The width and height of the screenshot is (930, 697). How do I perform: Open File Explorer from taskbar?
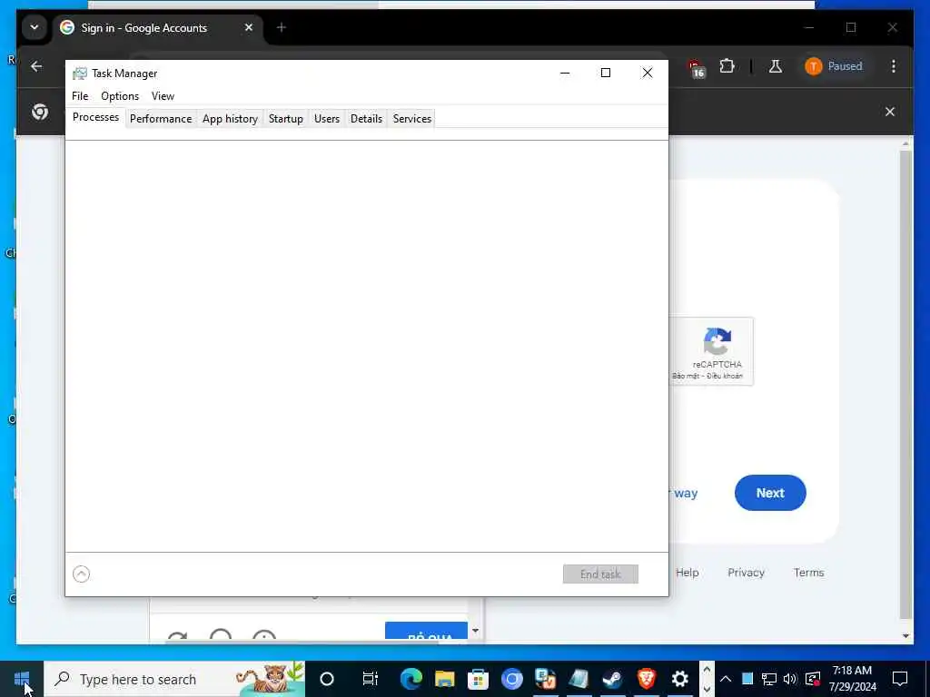click(445, 679)
